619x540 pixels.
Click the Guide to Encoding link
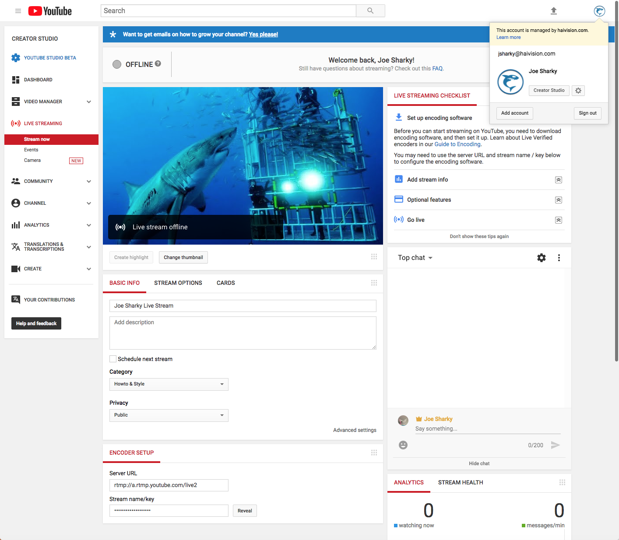click(x=457, y=144)
